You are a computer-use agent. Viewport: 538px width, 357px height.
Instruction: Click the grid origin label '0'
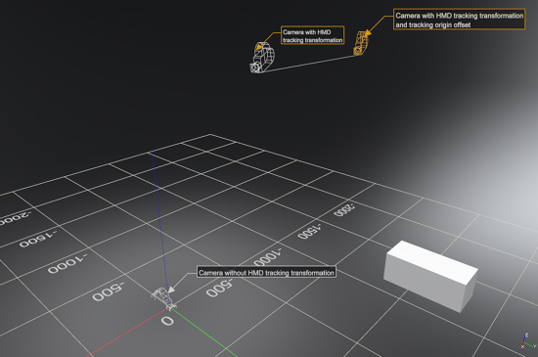coord(167,321)
